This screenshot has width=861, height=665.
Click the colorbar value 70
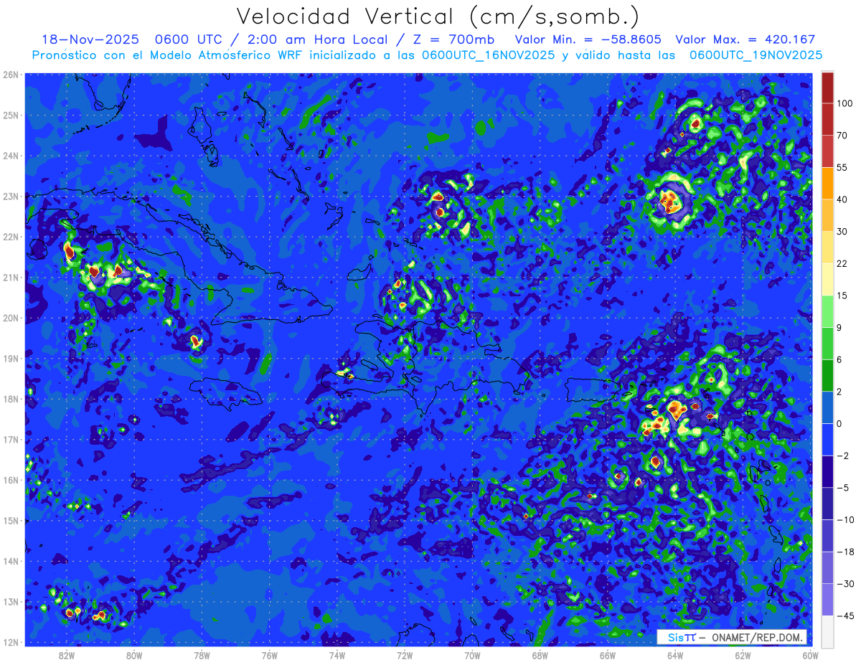[842, 136]
